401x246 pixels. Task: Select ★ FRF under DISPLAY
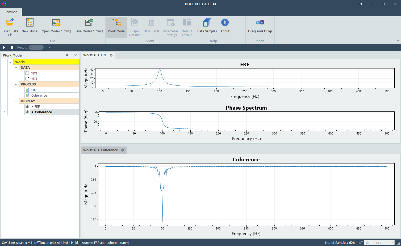click(x=52, y=106)
